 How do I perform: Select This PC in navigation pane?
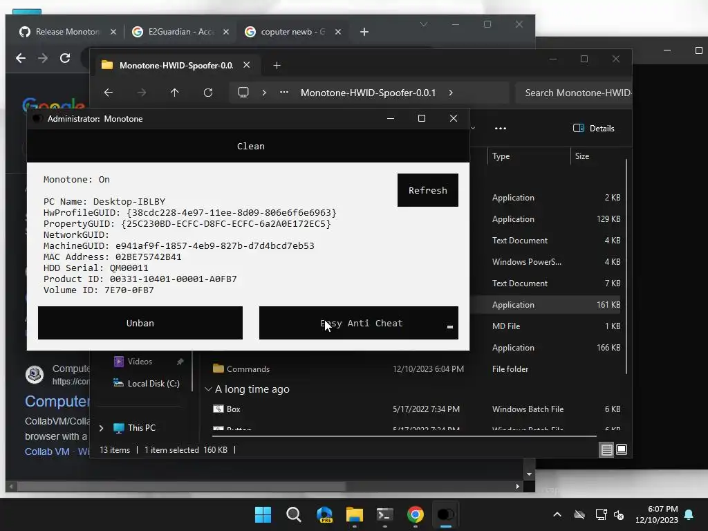[141, 427]
